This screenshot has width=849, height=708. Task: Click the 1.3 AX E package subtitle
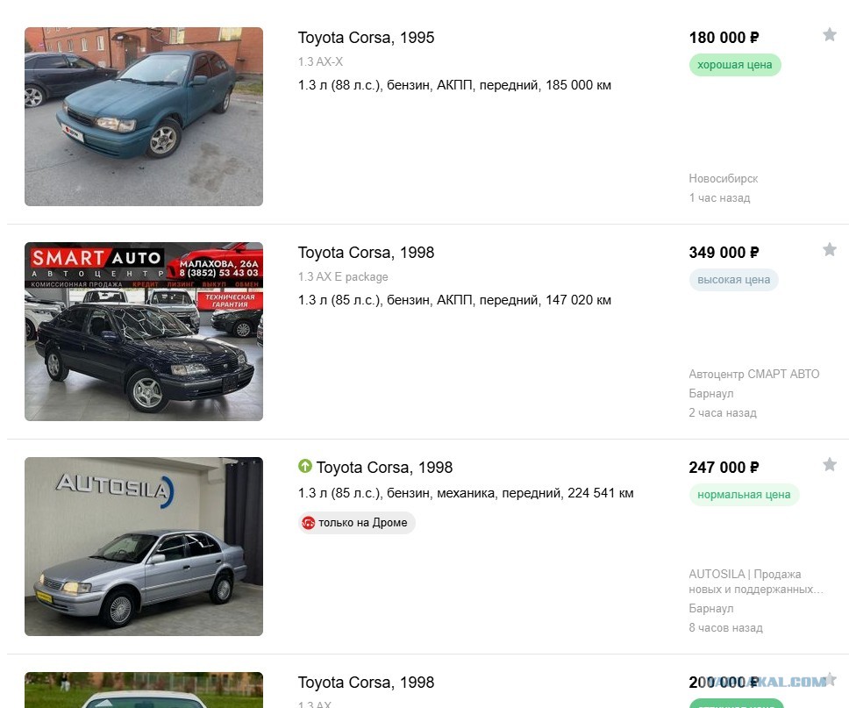click(343, 277)
